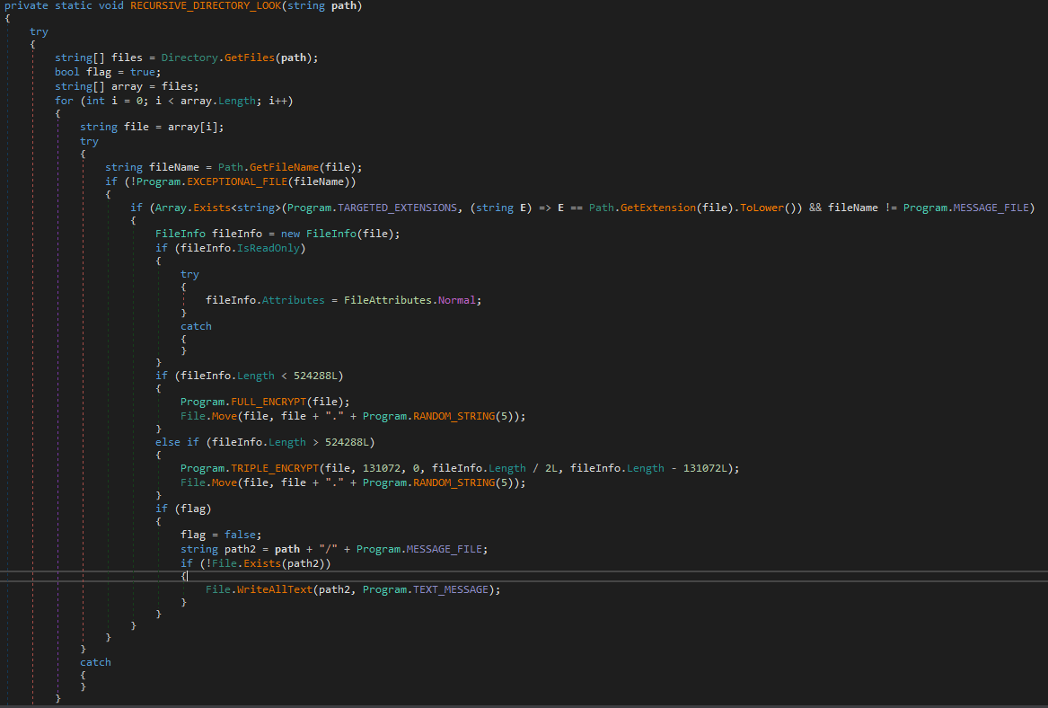
Task: Click the '2L' divisor literal
Action: 551,469
